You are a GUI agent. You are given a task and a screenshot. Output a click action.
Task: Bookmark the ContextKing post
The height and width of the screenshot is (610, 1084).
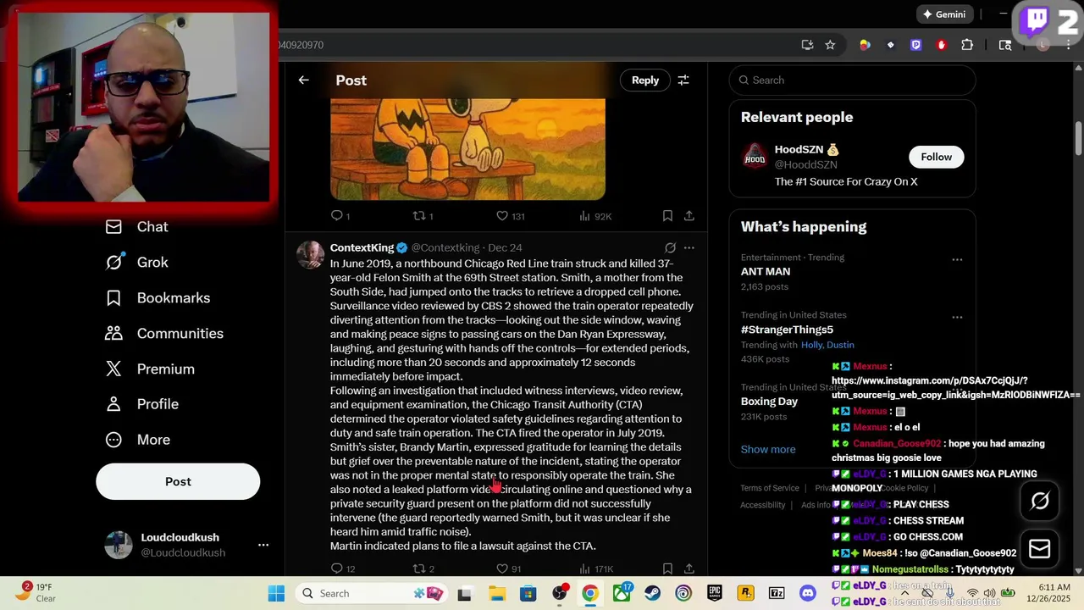coord(667,568)
